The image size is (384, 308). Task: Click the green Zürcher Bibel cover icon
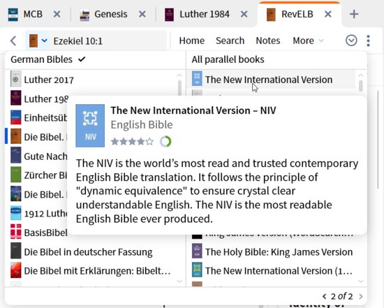click(x=16, y=175)
